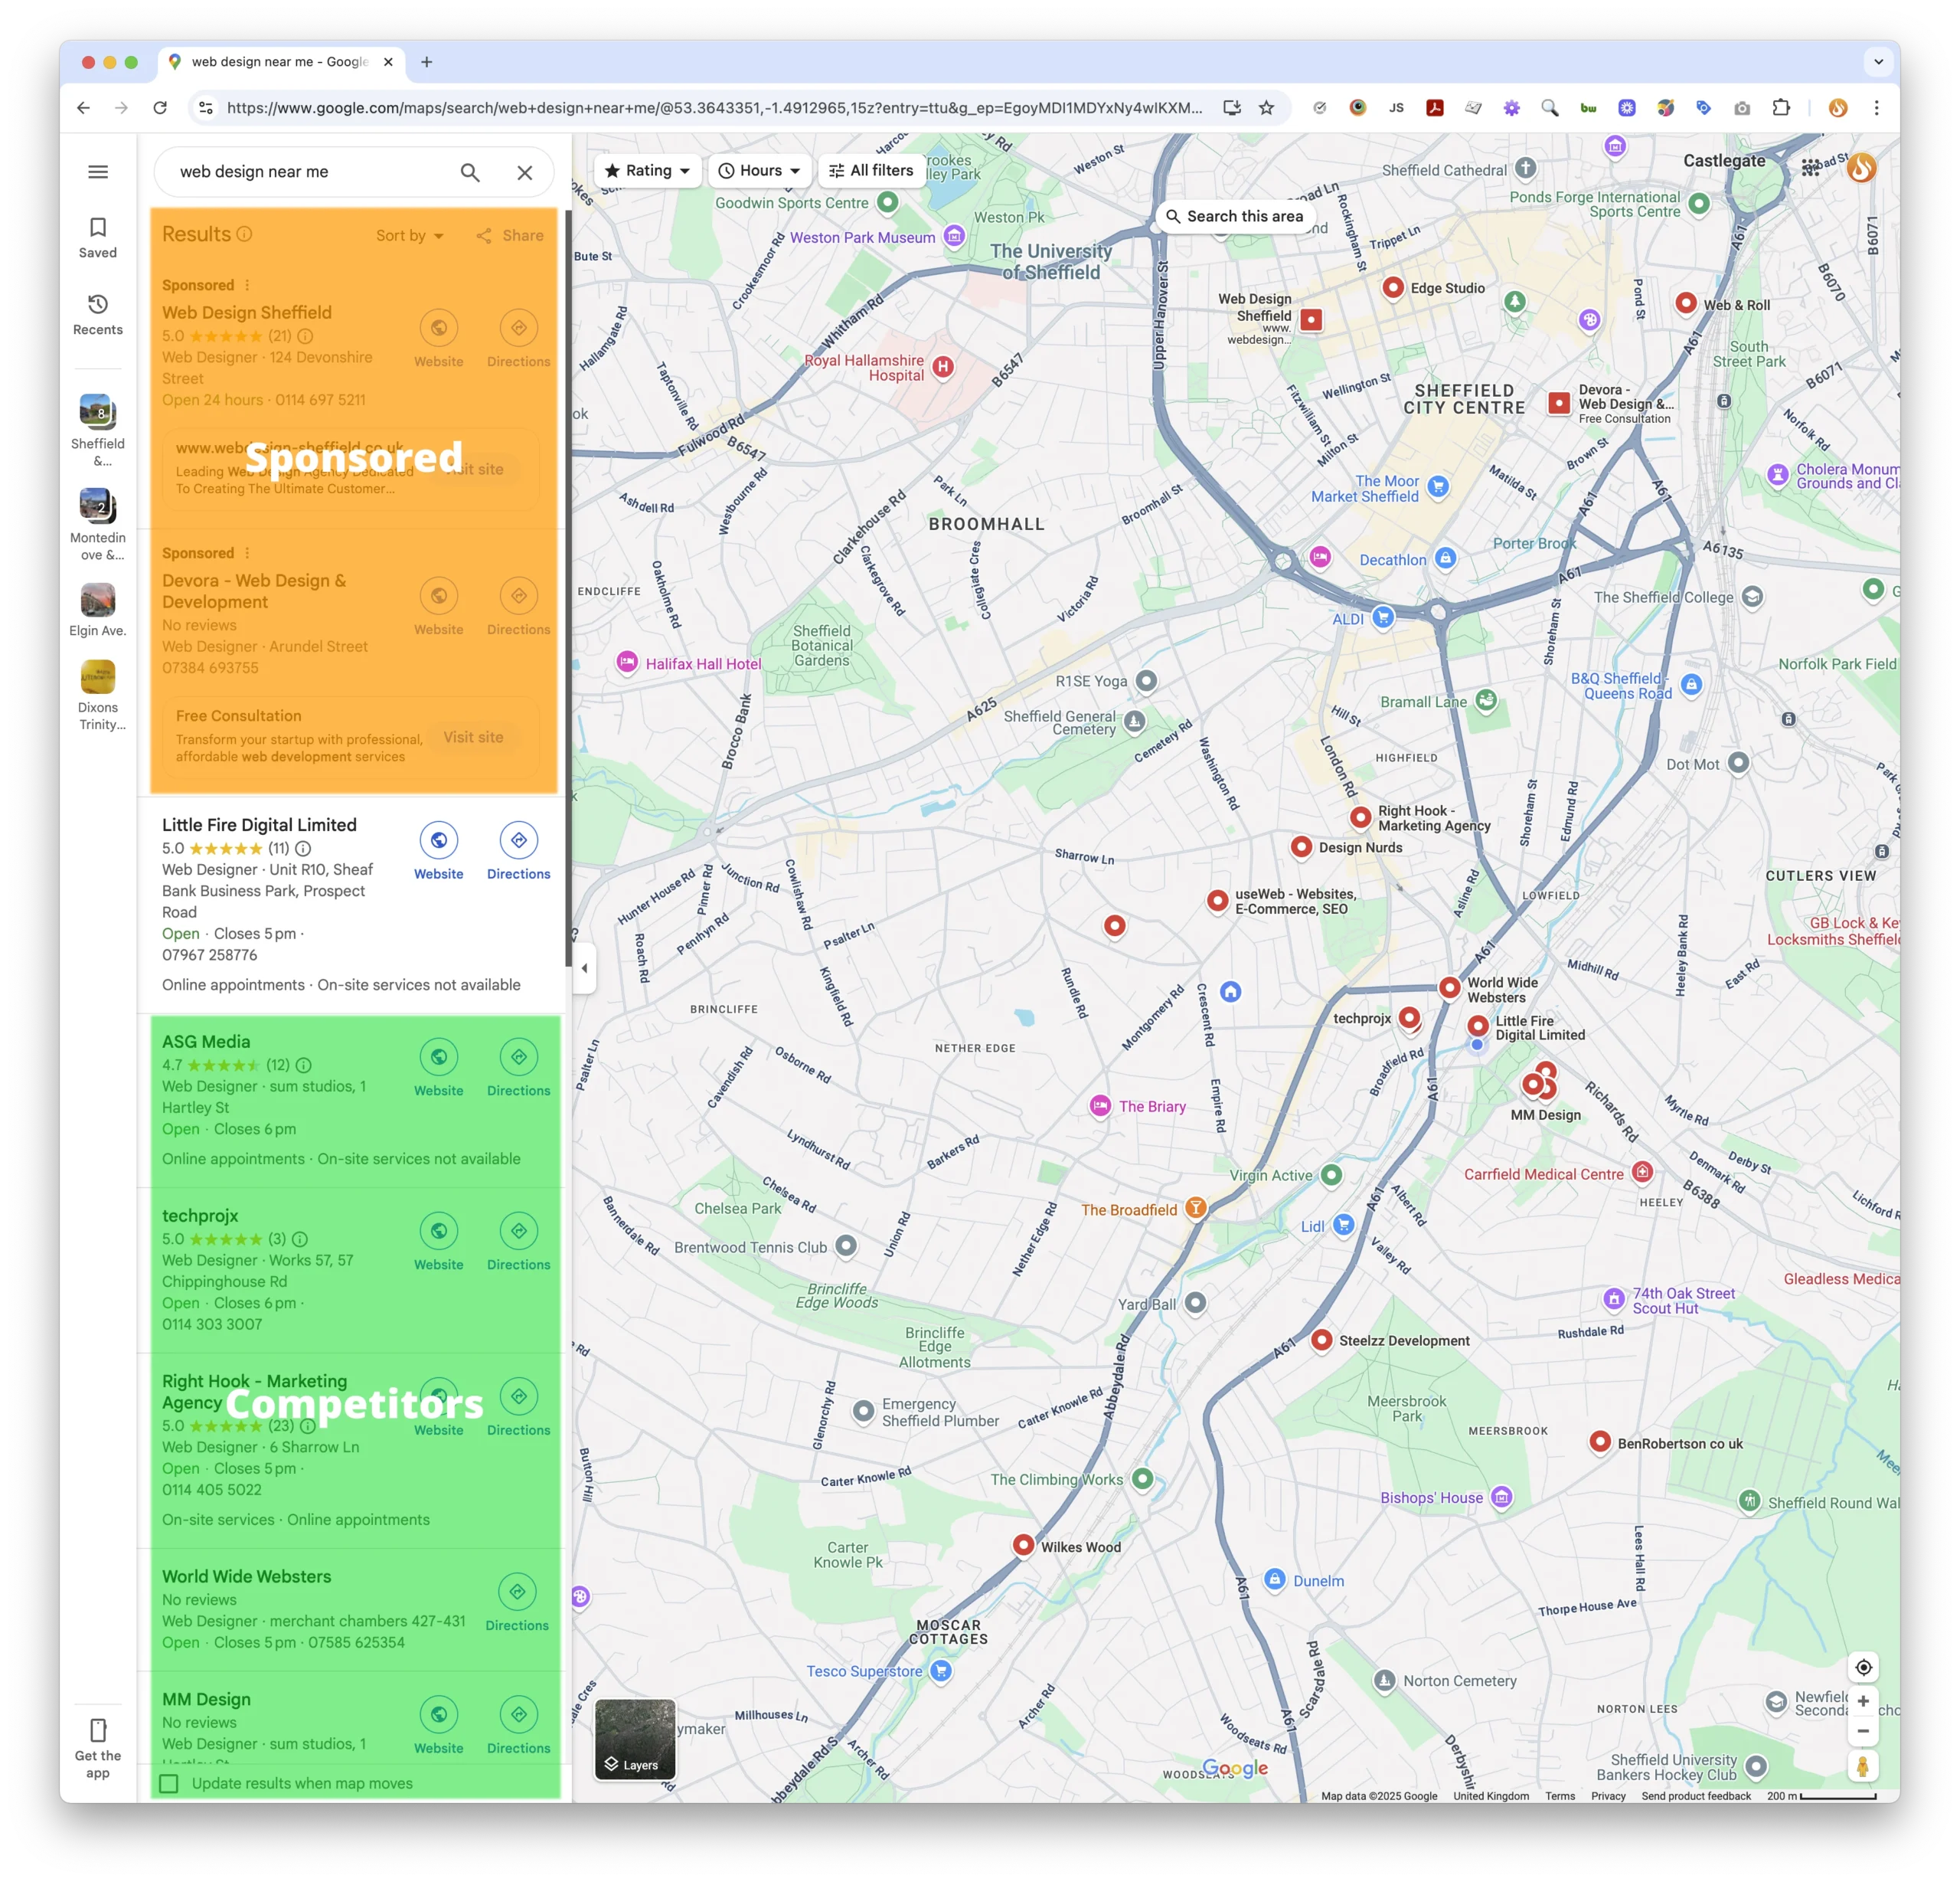The image size is (1960, 1882).
Task: Click Search this area button
Action: click(1235, 217)
